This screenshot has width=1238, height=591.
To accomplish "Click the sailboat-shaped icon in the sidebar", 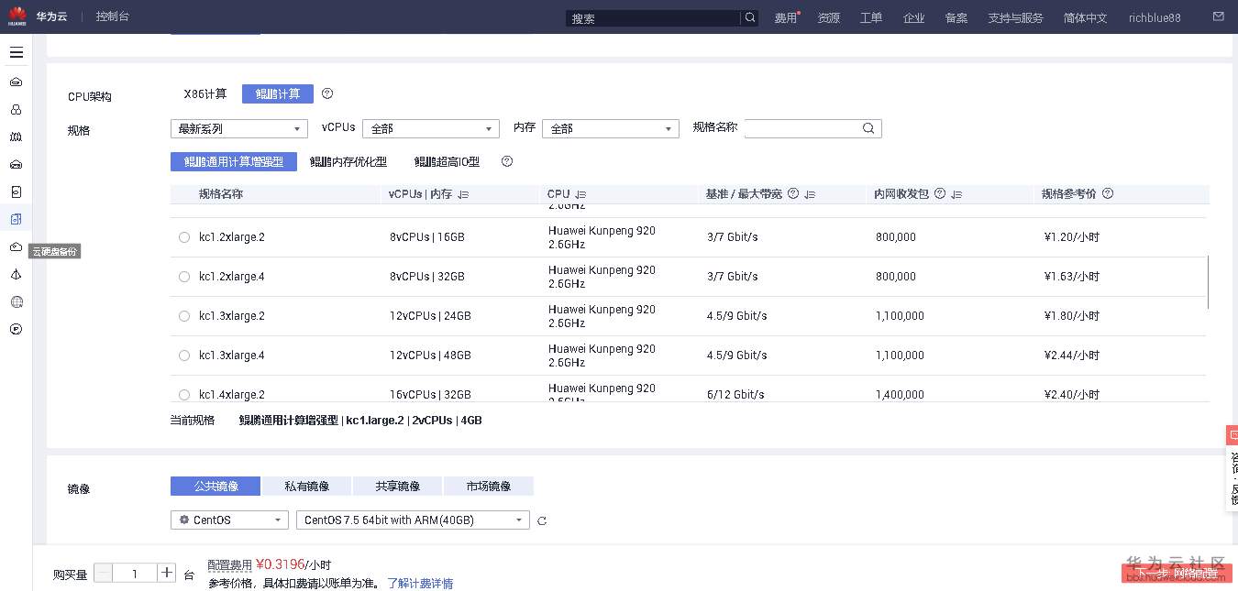I will [x=16, y=274].
